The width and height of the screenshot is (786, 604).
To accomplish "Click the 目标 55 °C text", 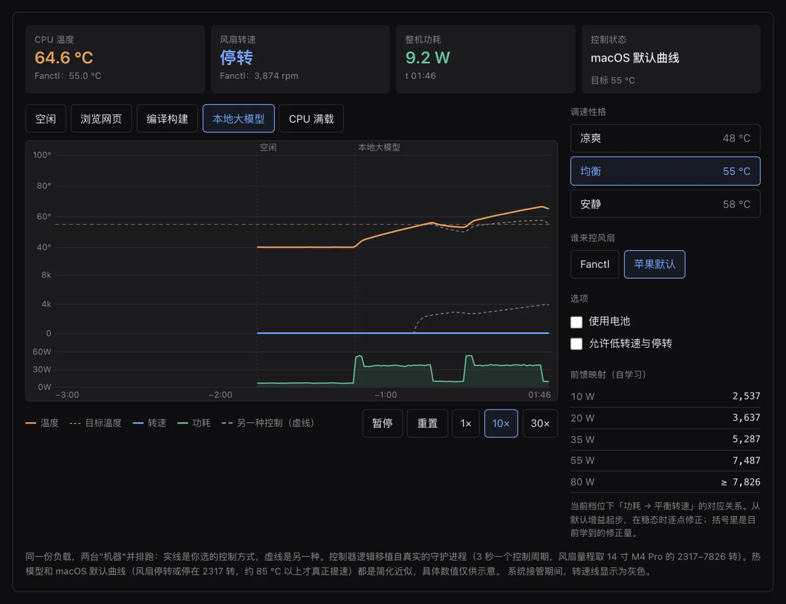I will pyautogui.click(x=613, y=80).
